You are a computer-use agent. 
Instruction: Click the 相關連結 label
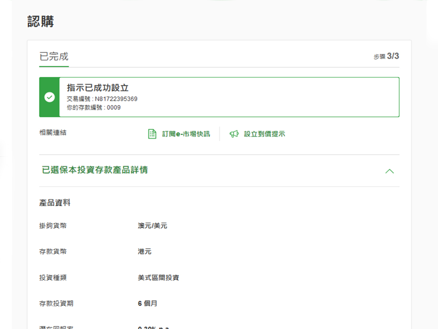point(53,133)
